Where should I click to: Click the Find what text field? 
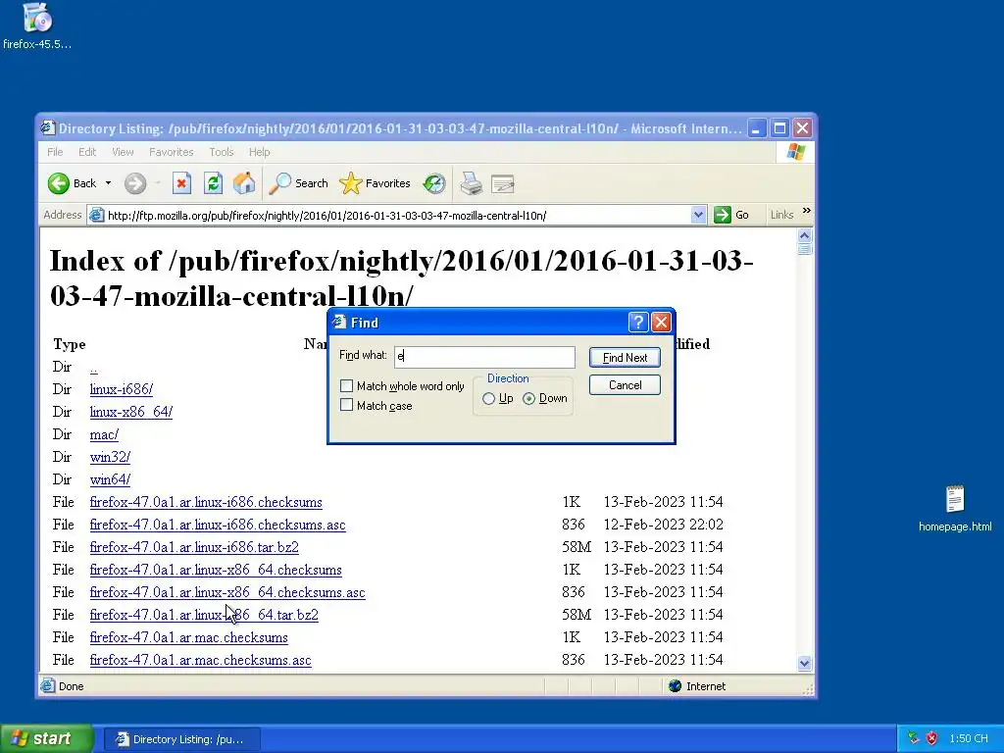click(x=484, y=357)
